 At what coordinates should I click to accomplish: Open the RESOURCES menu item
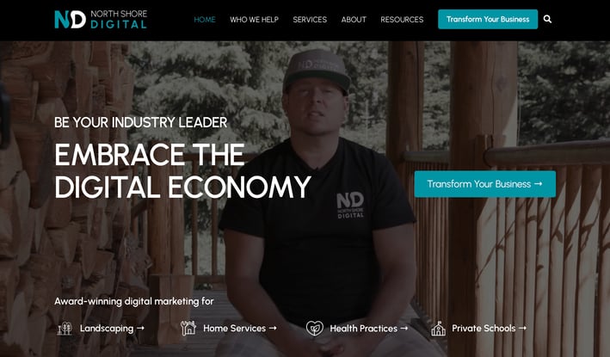(402, 20)
